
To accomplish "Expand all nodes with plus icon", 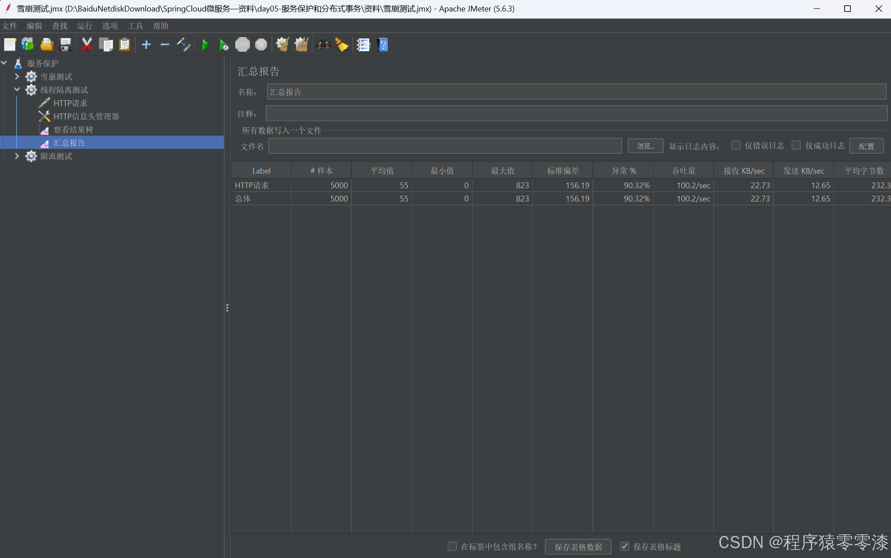I will [x=146, y=45].
